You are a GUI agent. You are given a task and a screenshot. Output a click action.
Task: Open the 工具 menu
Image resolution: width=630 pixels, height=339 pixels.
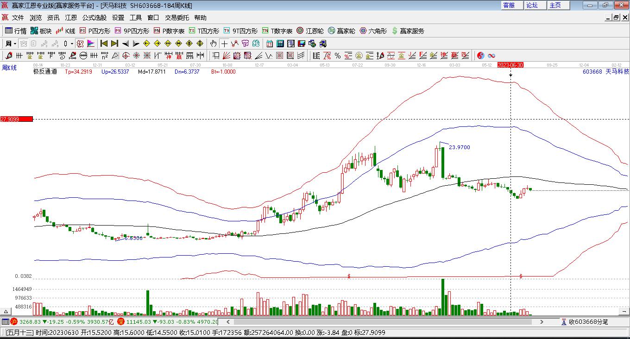tap(136, 18)
